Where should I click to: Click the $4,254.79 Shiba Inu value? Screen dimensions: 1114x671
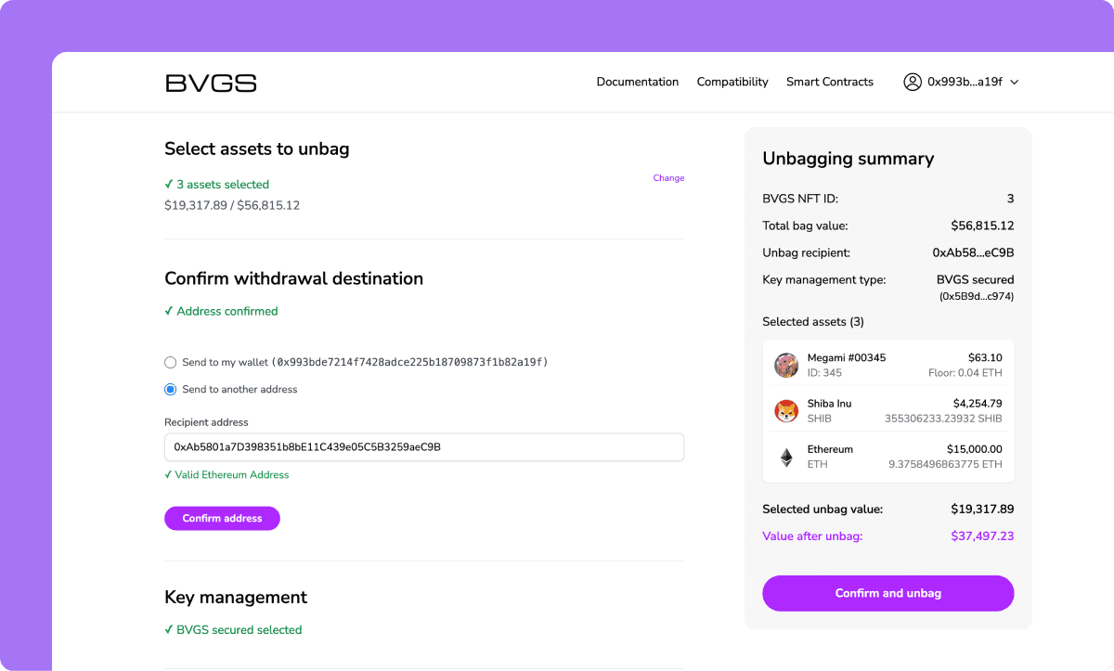coord(978,404)
